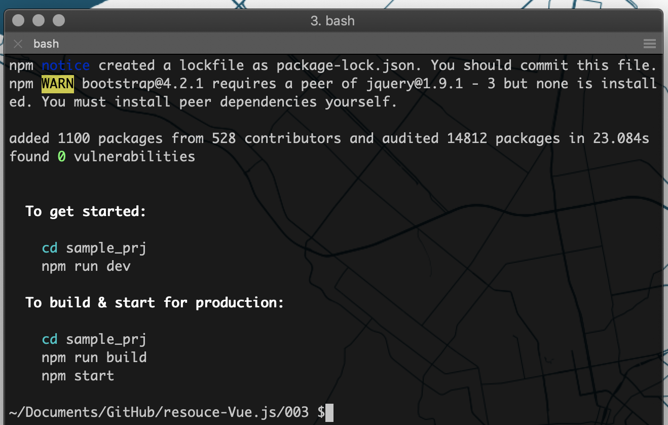The image size is (668, 425).
Task: Click "bootstrap@4.2.1" in the warning line
Action: [142, 84]
